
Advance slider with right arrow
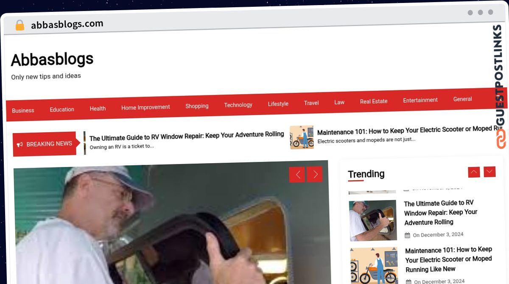pos(315,174)
